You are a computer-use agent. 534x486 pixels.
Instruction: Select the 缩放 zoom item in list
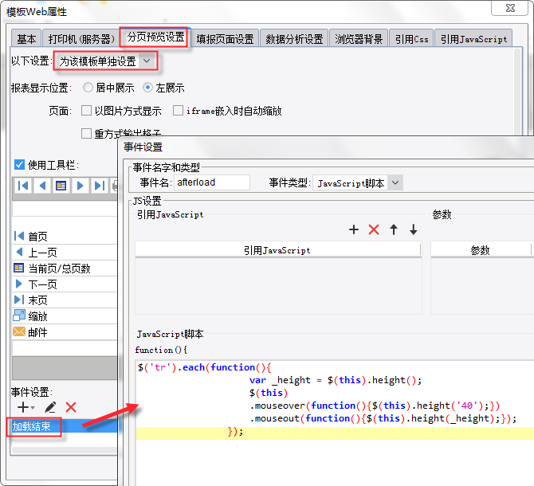pyautogui.click(x=65, y=316)
